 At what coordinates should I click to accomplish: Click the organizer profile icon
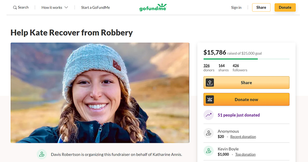(x=42, y=154)
